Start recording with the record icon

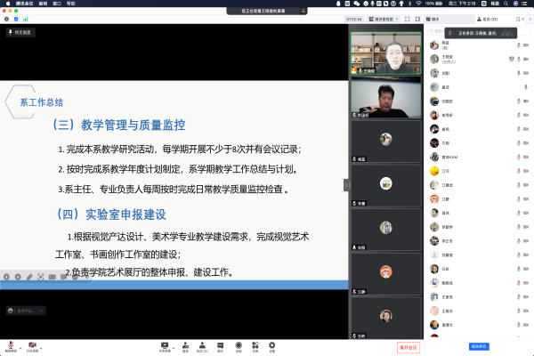238,344
